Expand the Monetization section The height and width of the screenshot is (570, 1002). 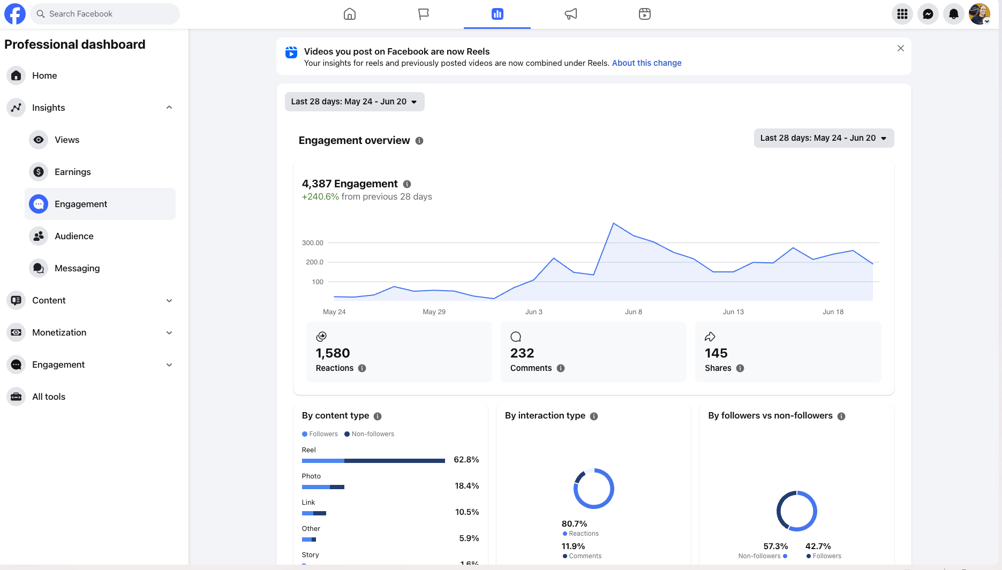169,332
